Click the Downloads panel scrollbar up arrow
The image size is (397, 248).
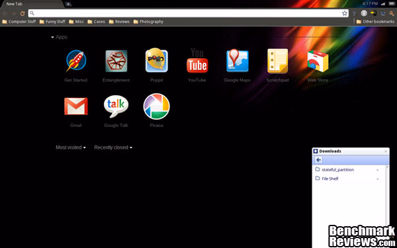click(387, 167)
